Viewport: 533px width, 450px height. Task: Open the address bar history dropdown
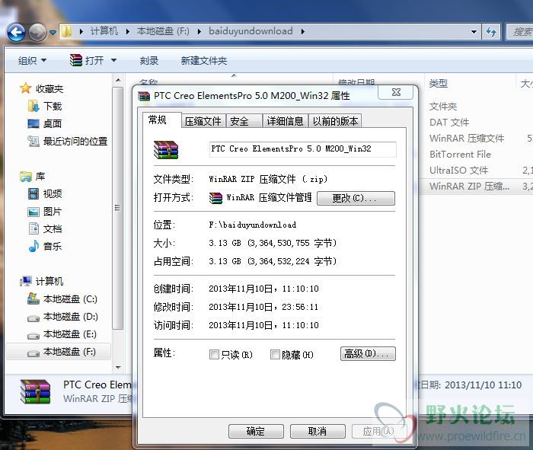(x=474, y=32)
